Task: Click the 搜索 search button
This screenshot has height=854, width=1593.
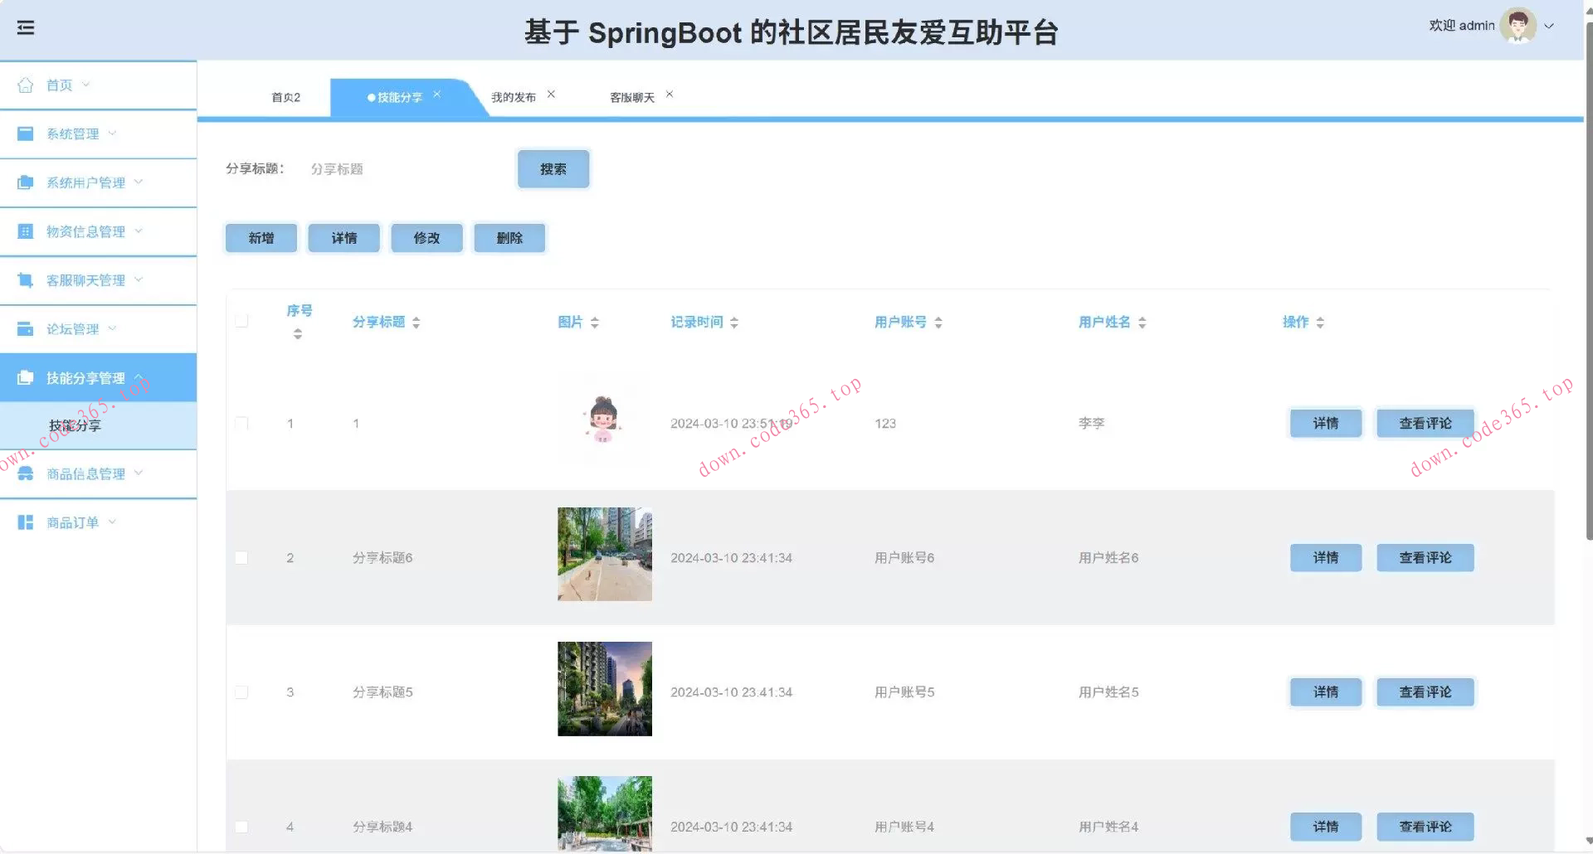Action: click(553, 169)
